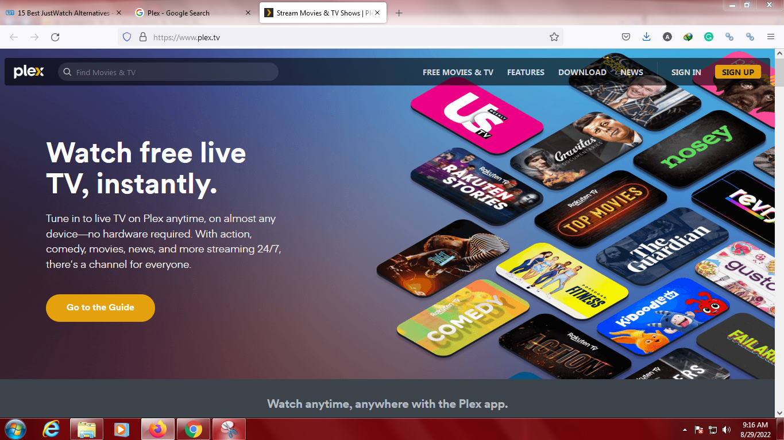Open the Windows Start menu orb
This screenshot has height=440, width=784.
14,429
